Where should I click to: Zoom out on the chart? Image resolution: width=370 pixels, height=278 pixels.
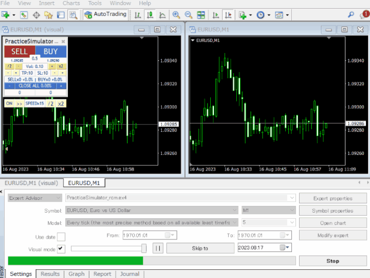click(x=188, y=15)
